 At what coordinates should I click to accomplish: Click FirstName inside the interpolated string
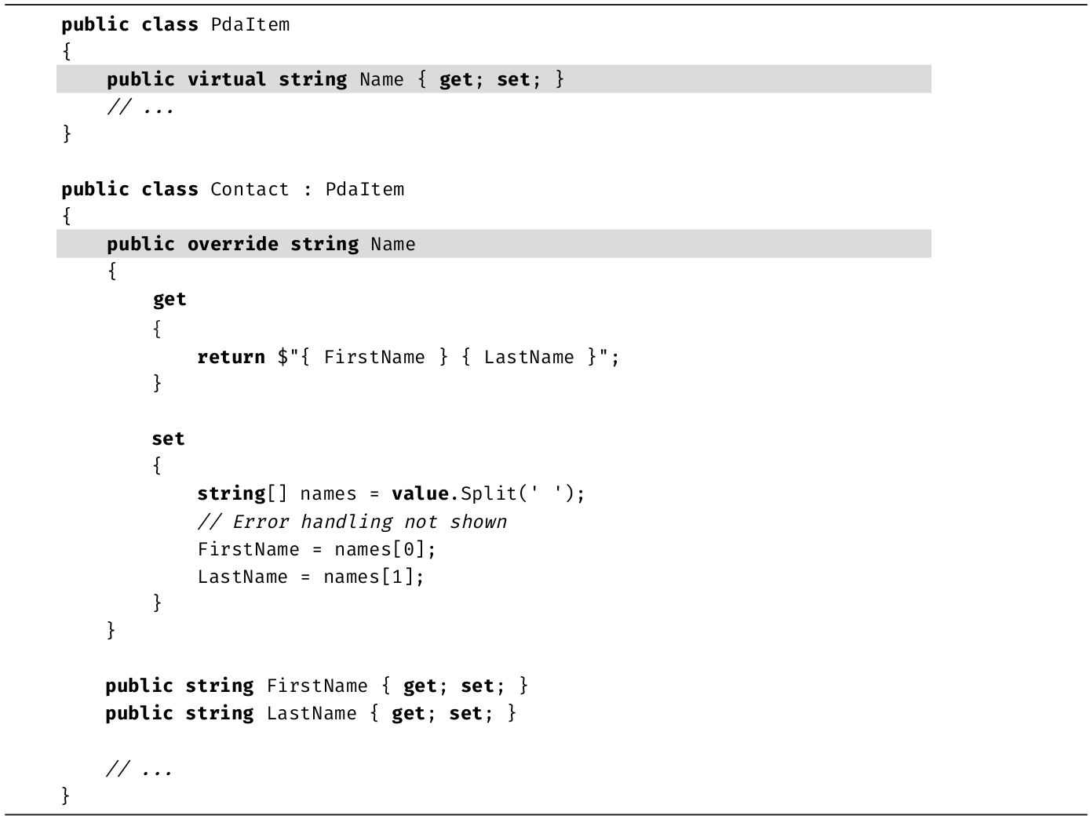374,357
